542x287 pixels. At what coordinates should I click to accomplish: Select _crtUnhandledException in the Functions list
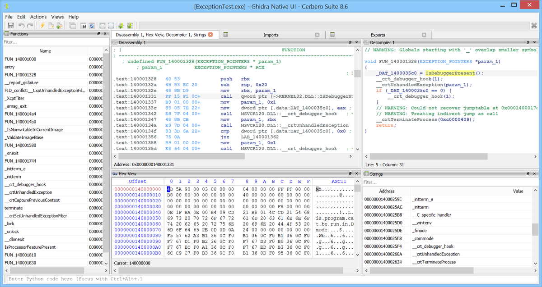(28, 192)
